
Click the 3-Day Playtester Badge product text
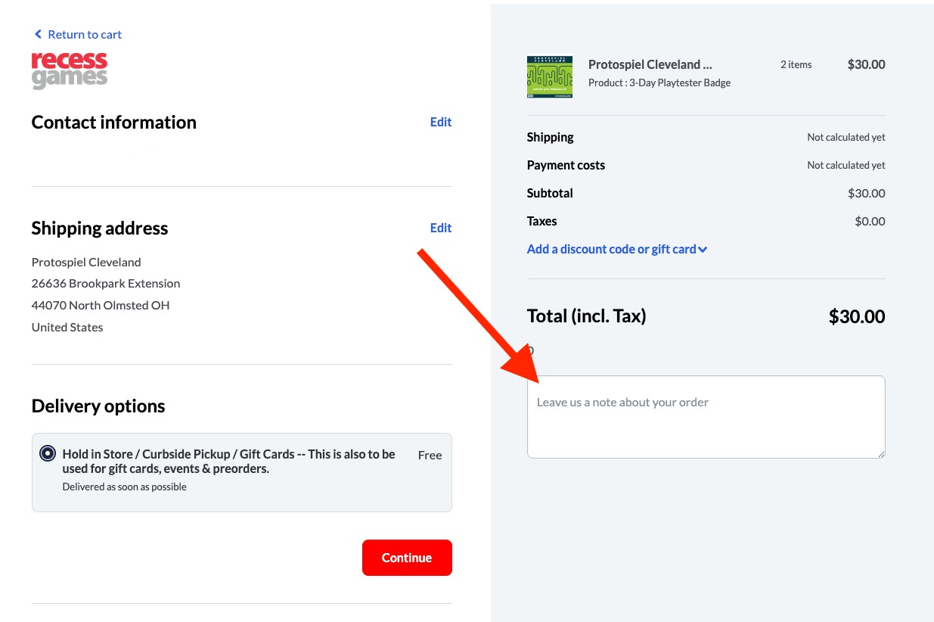(x=659, y=82)
